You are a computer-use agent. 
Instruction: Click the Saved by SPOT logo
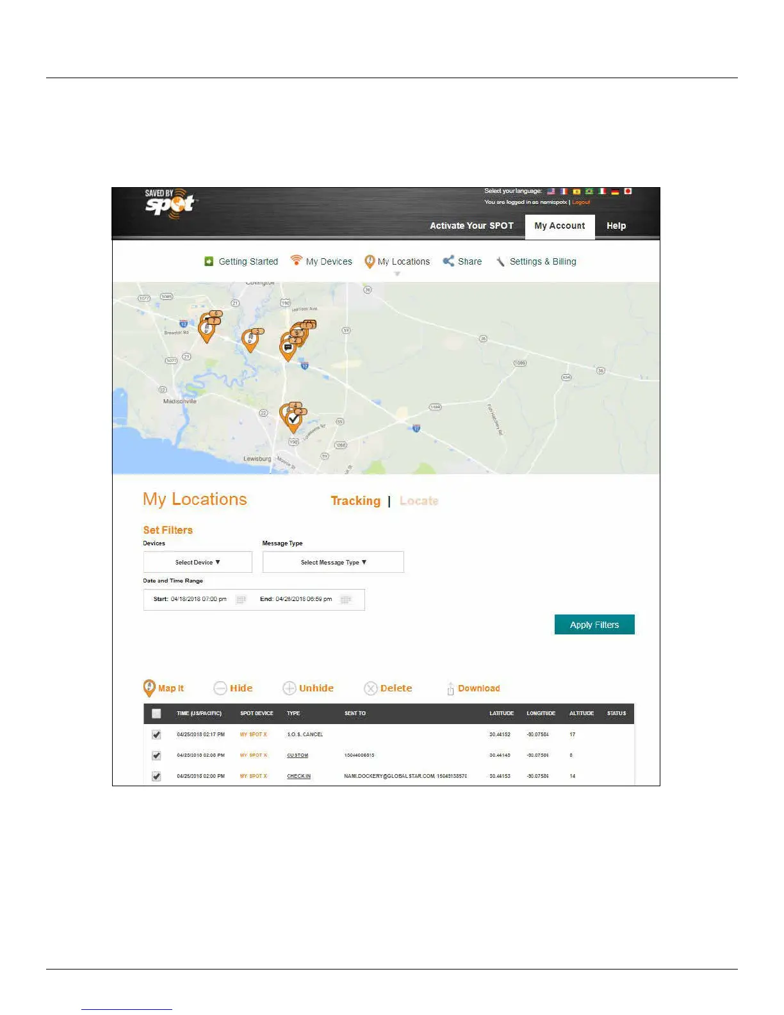tap(170, 204)
